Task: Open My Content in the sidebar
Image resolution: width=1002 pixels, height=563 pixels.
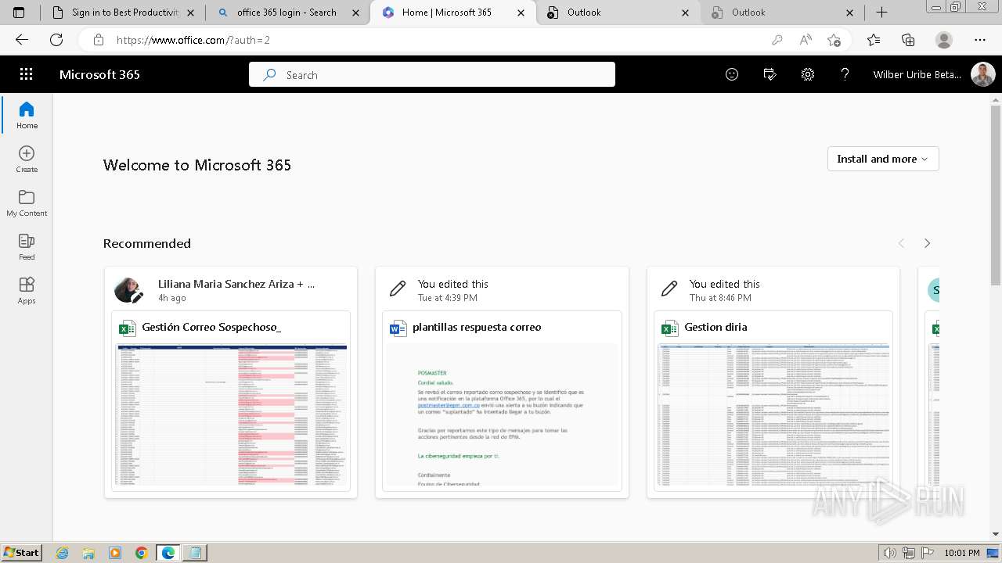Action: click(x=27, y=203)
